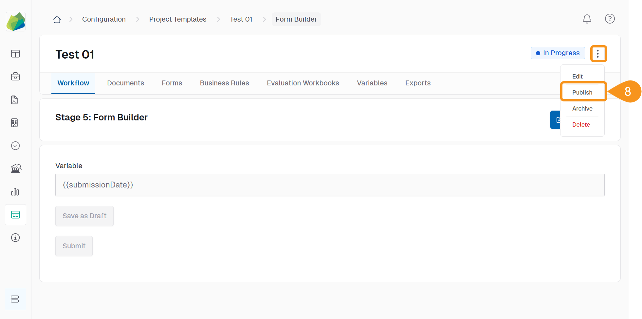Image resolution: width=642 pixels, height=319 pixels.
Task: Choose Delete in the open menu
Action: point(581,124)
